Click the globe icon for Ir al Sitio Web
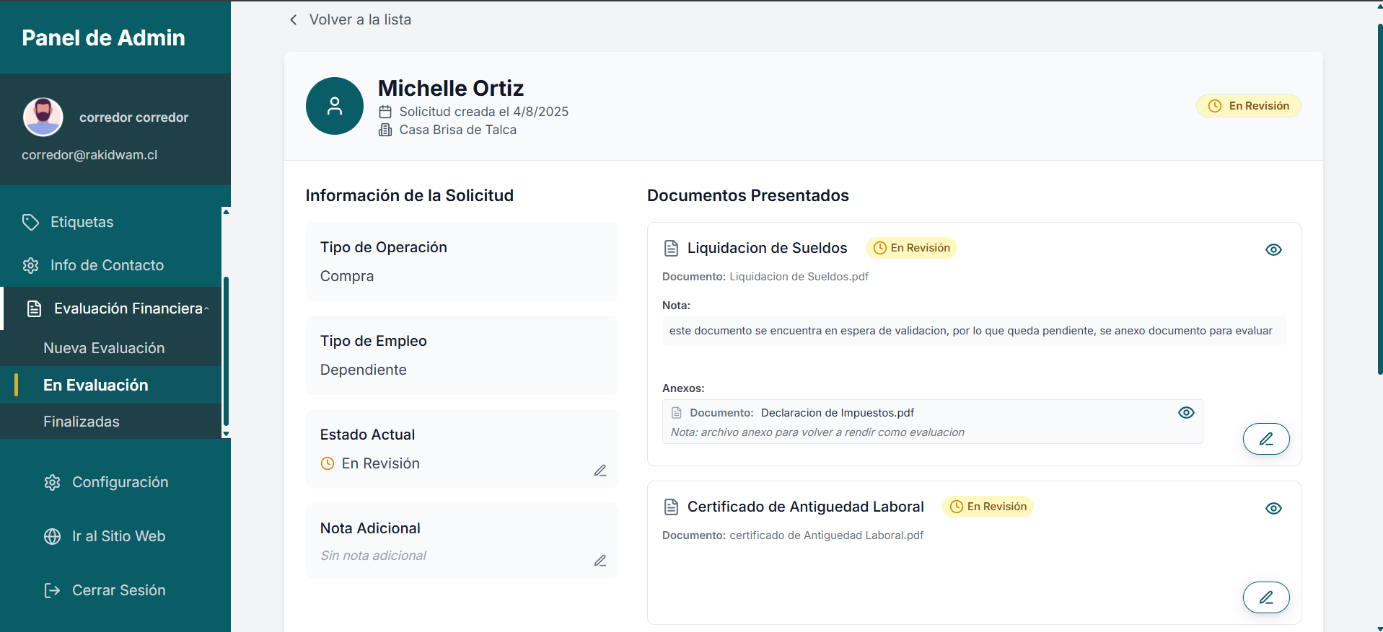The image size is (1383, 632). point(52,536)
